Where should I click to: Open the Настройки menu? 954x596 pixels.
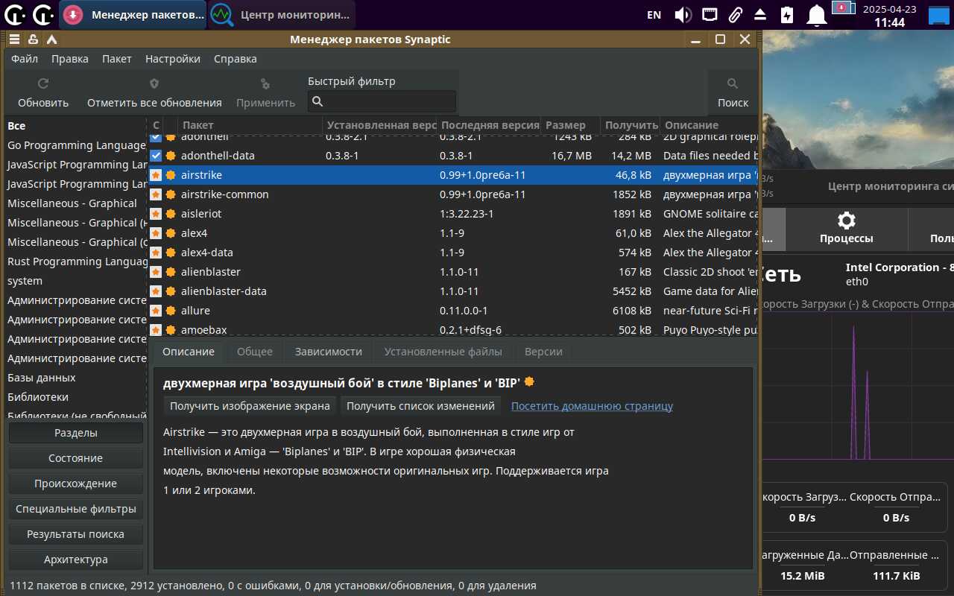[172, 59]
